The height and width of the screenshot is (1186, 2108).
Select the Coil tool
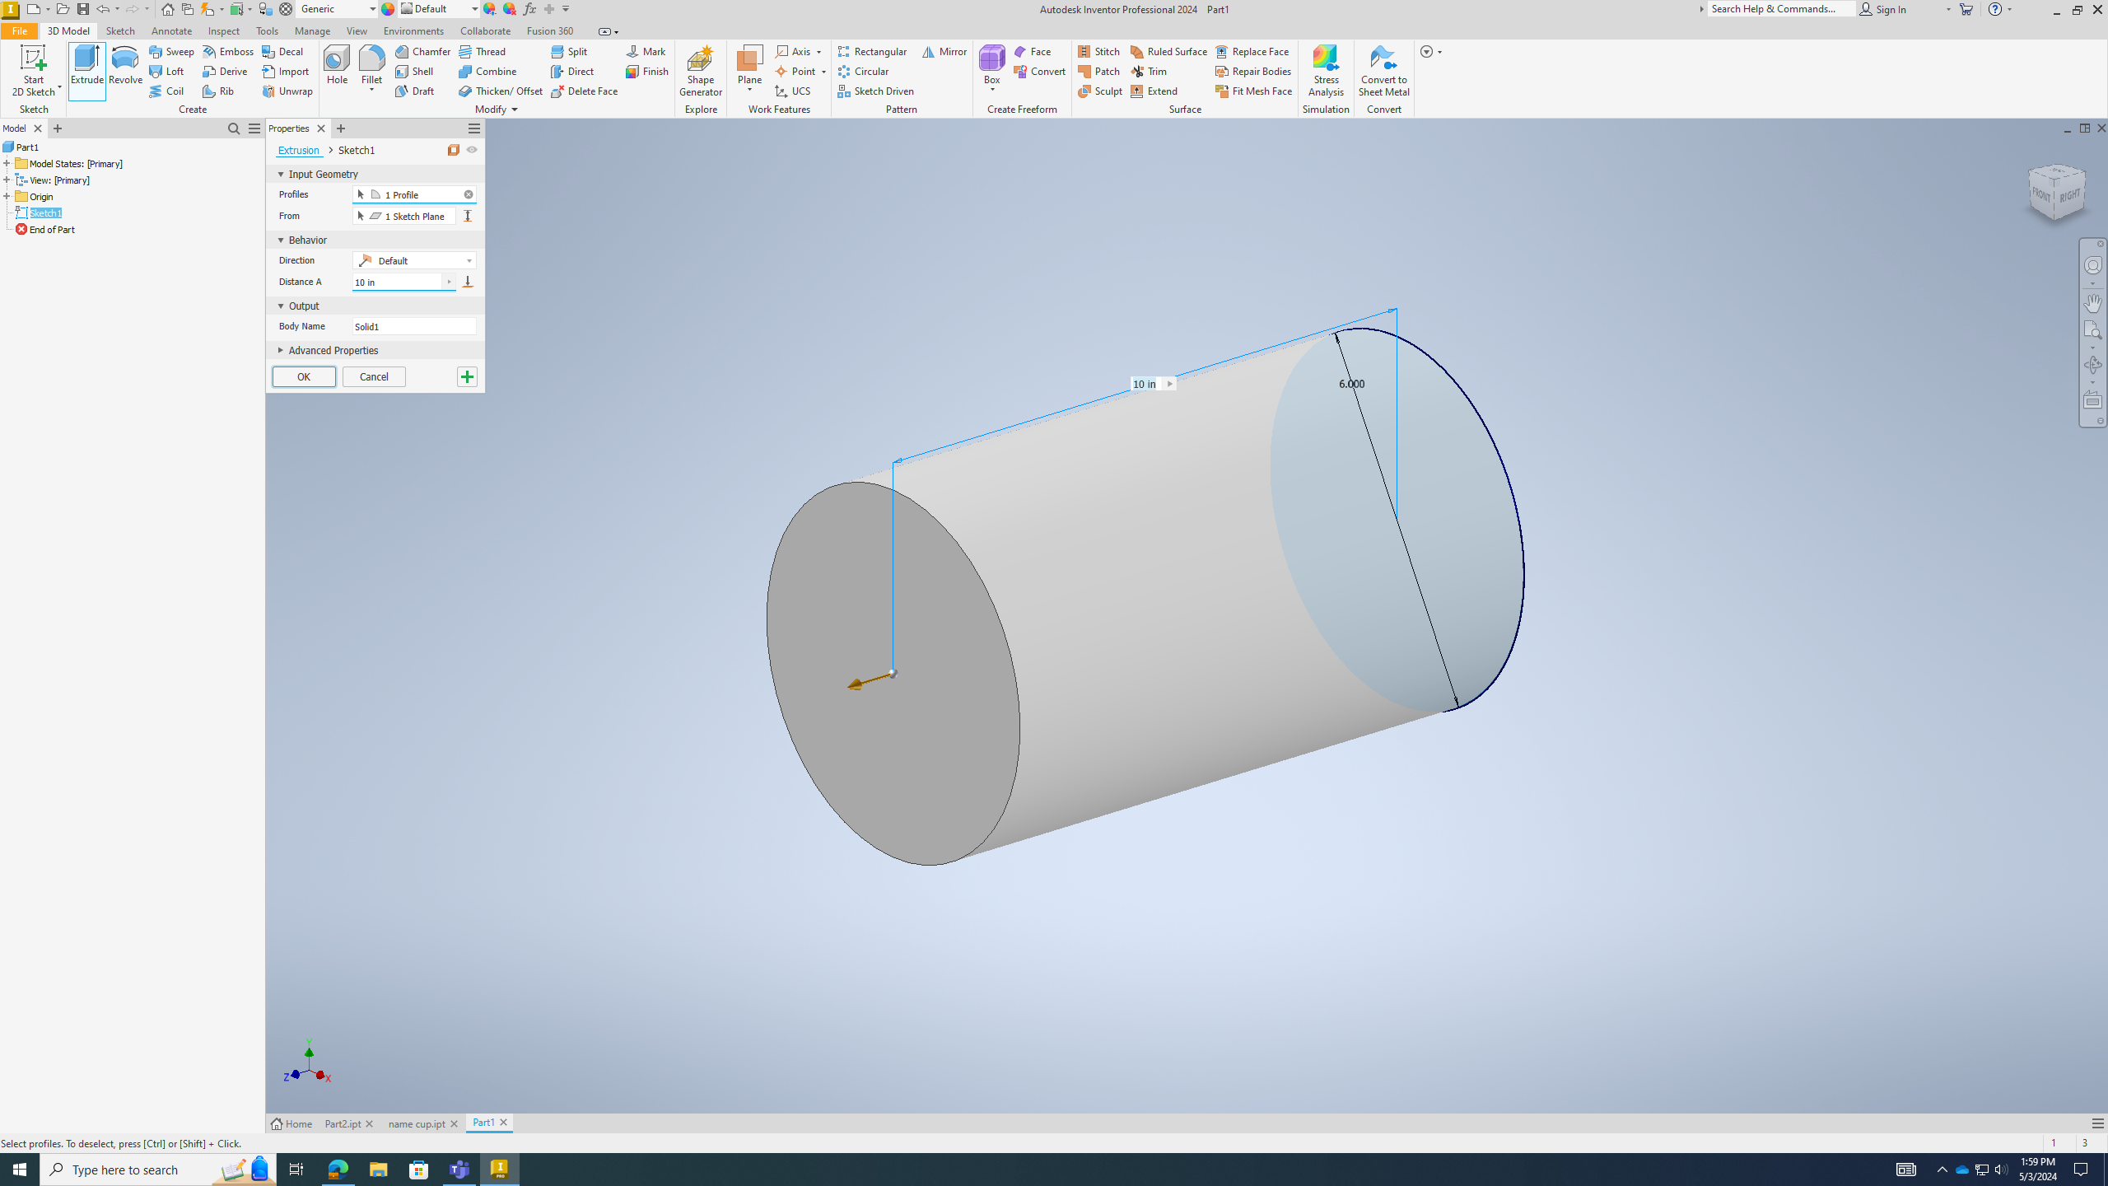click(x=166, y=91)
